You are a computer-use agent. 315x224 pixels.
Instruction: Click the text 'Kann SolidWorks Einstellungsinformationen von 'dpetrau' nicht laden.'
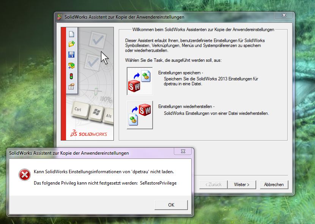pos(104,172)
